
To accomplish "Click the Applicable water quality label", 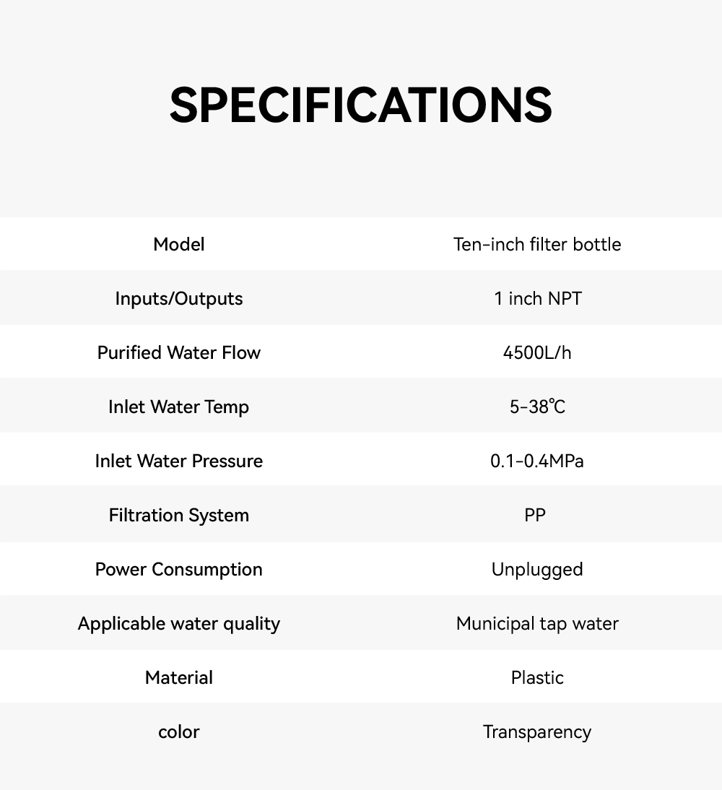I will [179, 624].
